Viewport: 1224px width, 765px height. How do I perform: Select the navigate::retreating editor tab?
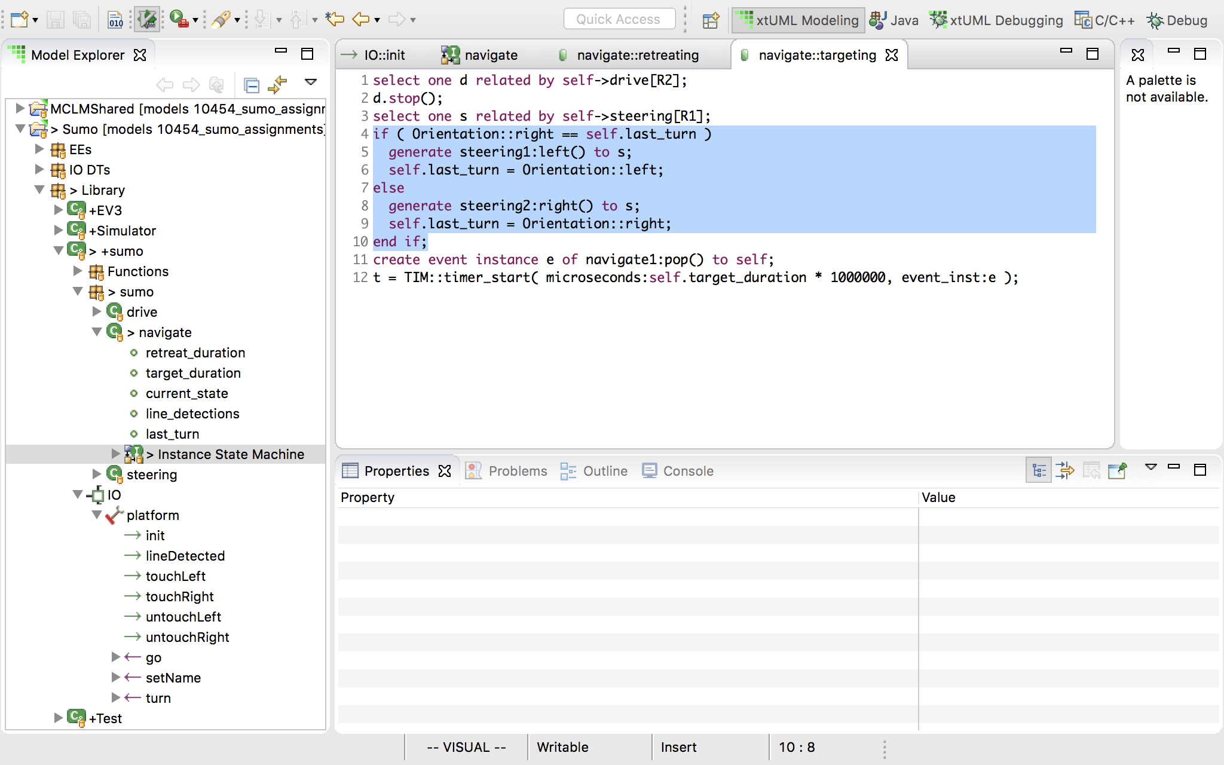click(x=629, y=55)
